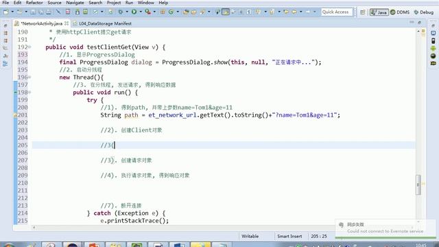Viewport: 439px width, 247px height.
Task: Click the warning marker on line 201
Action: coord(15,115)
